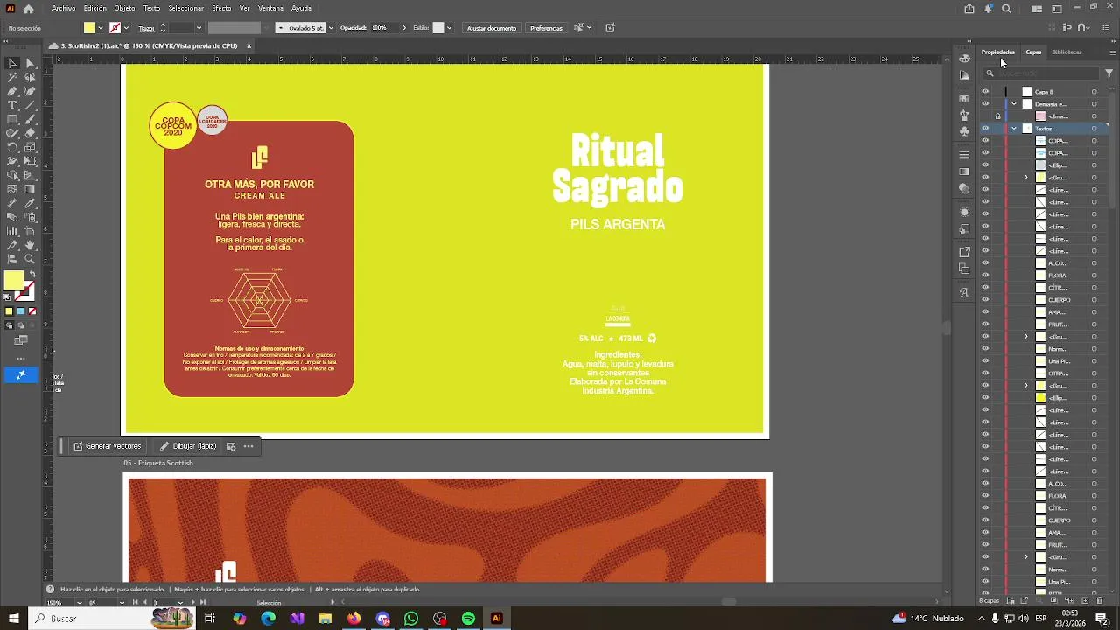Open the Character panel A icon

(x=964, y=292)
